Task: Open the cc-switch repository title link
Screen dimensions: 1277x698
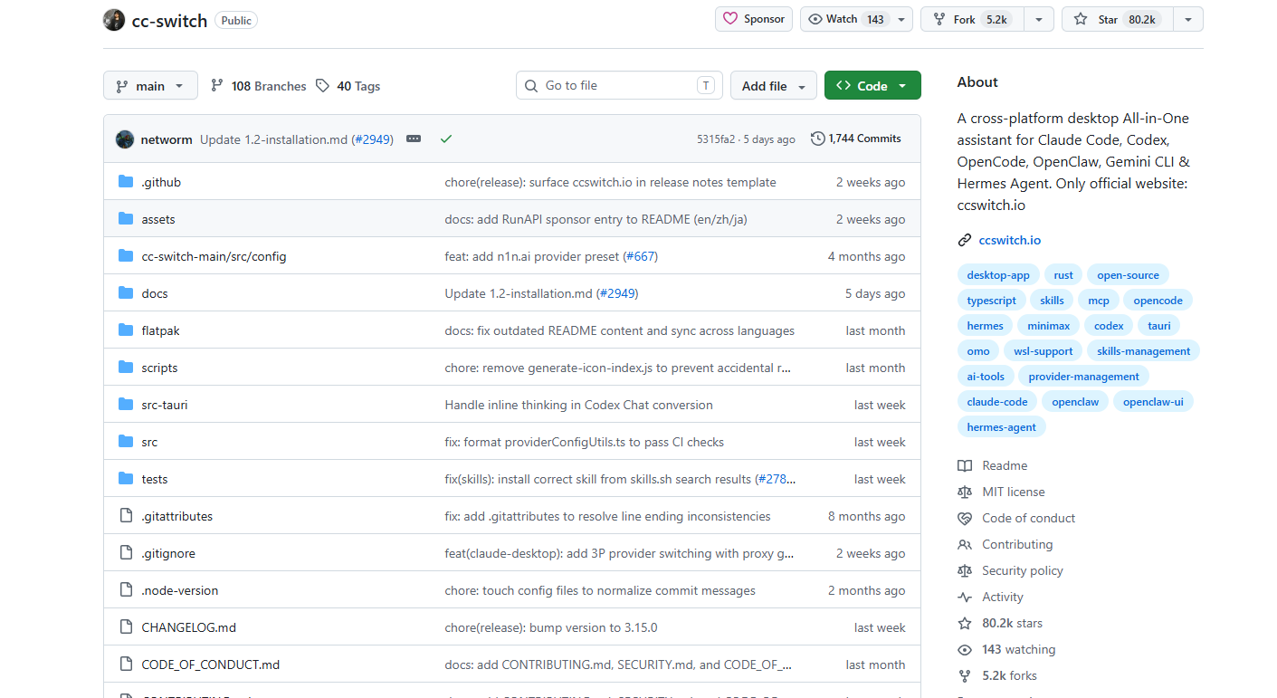Action: 170,20
